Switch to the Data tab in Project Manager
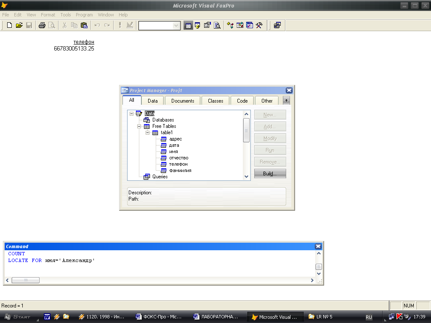Viewport: 431px width, 323px height. 152,101
